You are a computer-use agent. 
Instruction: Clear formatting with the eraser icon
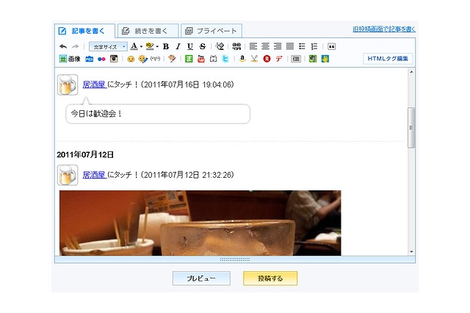220,46
